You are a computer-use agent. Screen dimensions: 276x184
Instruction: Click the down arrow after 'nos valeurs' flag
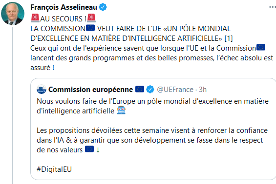pos(98,150)
